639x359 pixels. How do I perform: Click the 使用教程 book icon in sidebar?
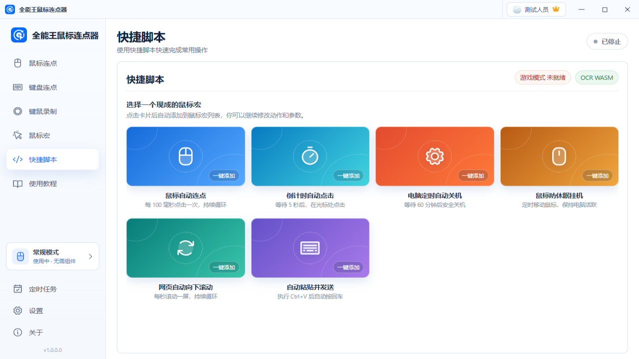[x=18, y=183]
